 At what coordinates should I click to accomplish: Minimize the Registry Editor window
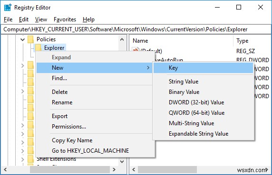tap(217, 8)
